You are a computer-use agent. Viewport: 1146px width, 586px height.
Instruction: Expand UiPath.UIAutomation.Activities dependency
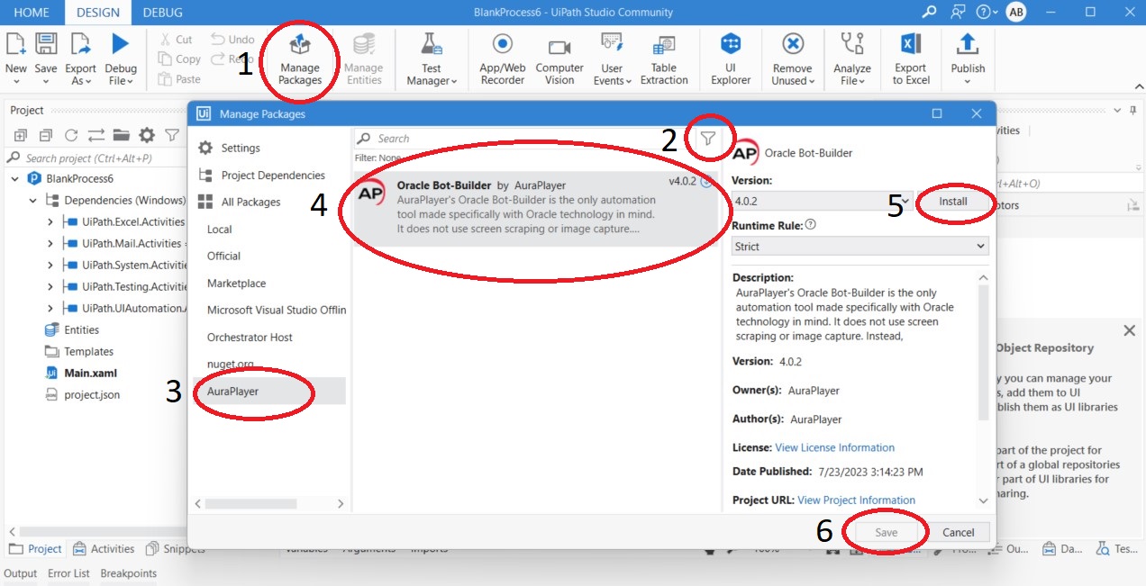(50, 308)
